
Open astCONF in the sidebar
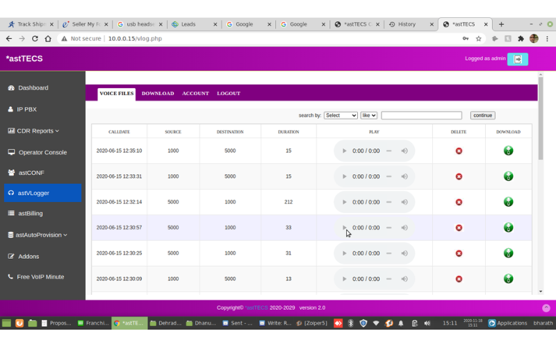pos(31,173)
